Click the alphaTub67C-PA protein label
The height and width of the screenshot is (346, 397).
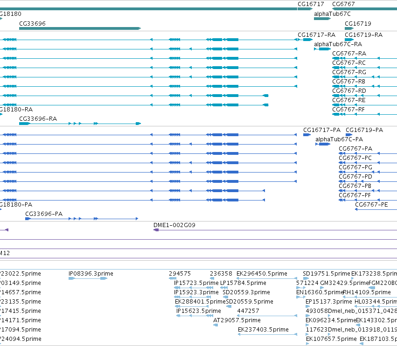click(x=339, y=139)
